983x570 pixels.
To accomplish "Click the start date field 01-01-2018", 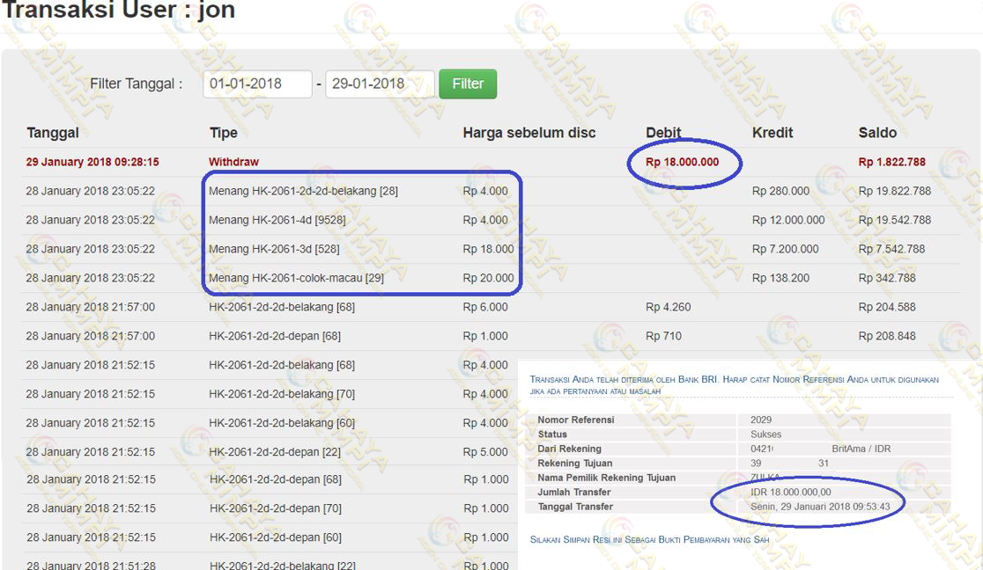I will point(257,84).
